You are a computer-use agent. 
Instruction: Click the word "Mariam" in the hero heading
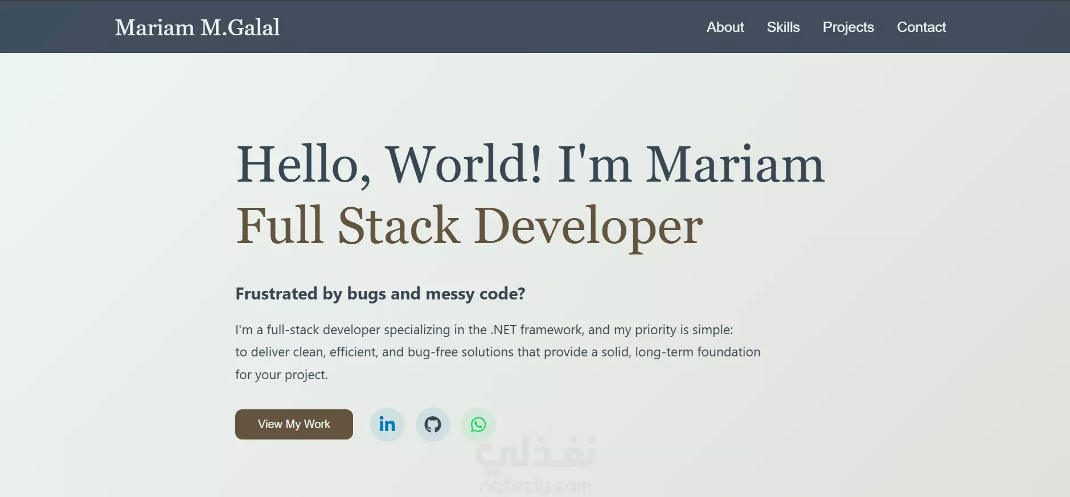735,165
